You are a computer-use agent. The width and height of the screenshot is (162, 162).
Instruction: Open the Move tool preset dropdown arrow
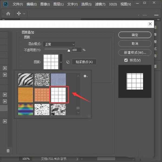coord(24,14)
